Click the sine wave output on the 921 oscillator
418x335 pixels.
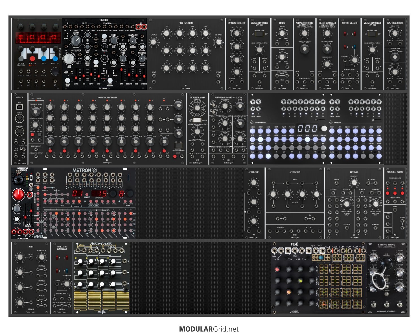[x=213, y=157]
